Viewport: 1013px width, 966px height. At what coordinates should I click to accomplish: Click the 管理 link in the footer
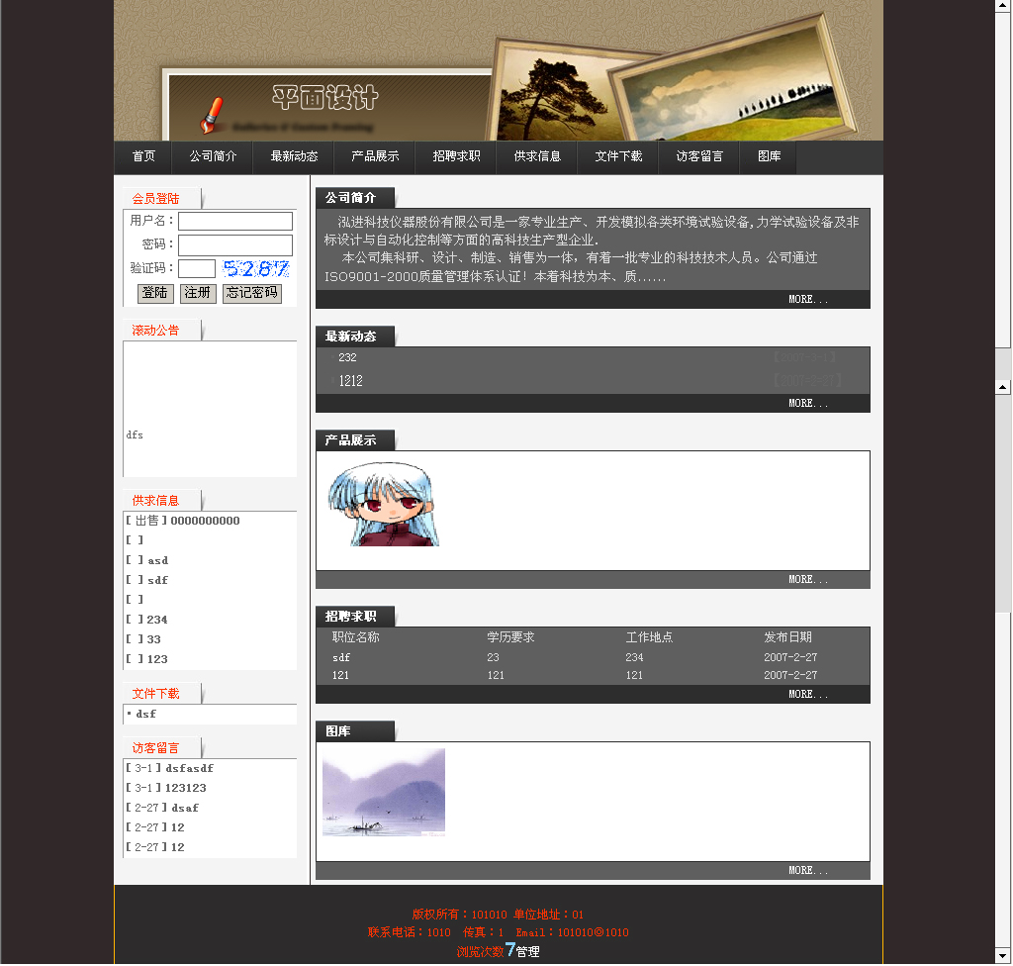coord(528,952)
